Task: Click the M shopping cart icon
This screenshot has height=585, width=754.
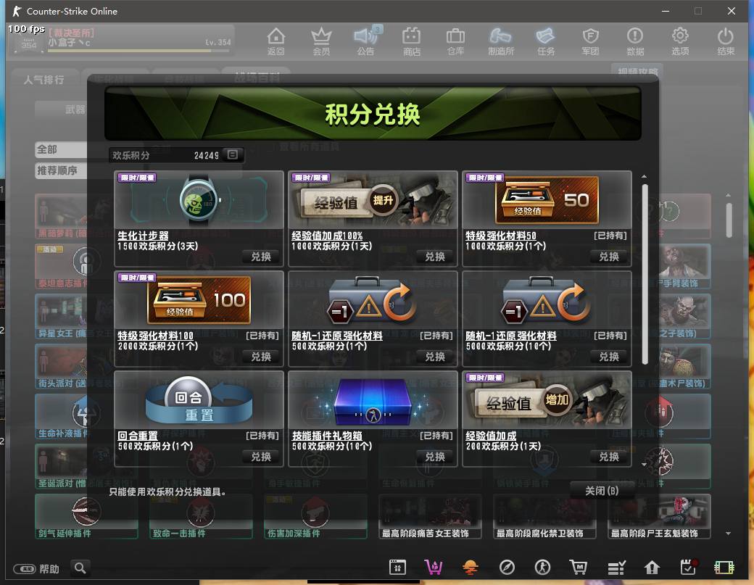Action: pyautogui.click(x=579, y=568)
